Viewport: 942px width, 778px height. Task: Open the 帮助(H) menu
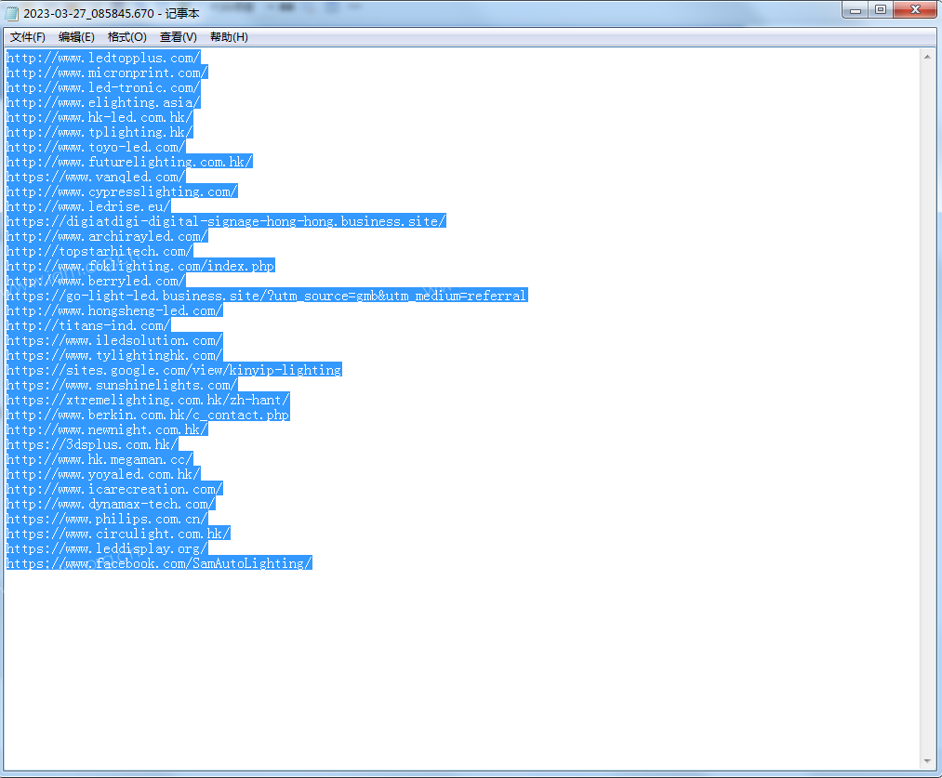click(x=229, y=37)
